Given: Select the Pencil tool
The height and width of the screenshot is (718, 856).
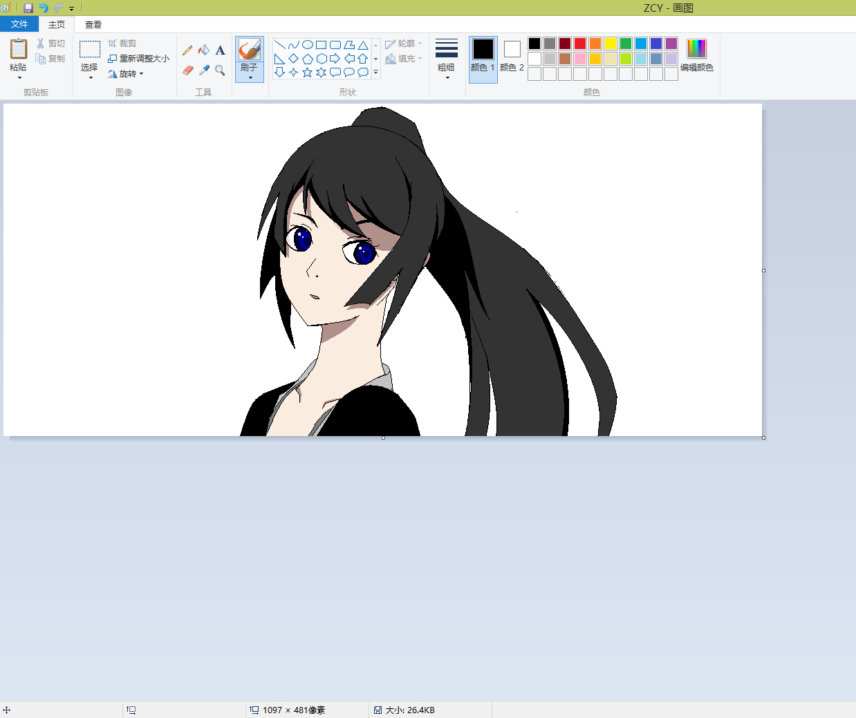Looking at the screenshot, I should 187,50.
